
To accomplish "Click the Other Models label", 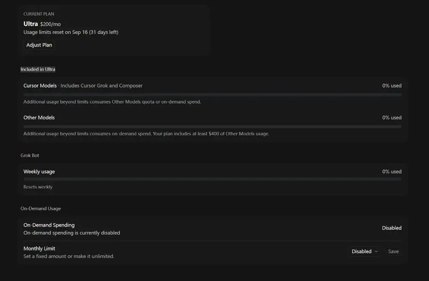I will 39,118.
